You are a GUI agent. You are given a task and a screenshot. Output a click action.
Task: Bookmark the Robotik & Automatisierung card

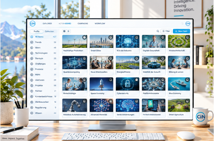point(85,101)
